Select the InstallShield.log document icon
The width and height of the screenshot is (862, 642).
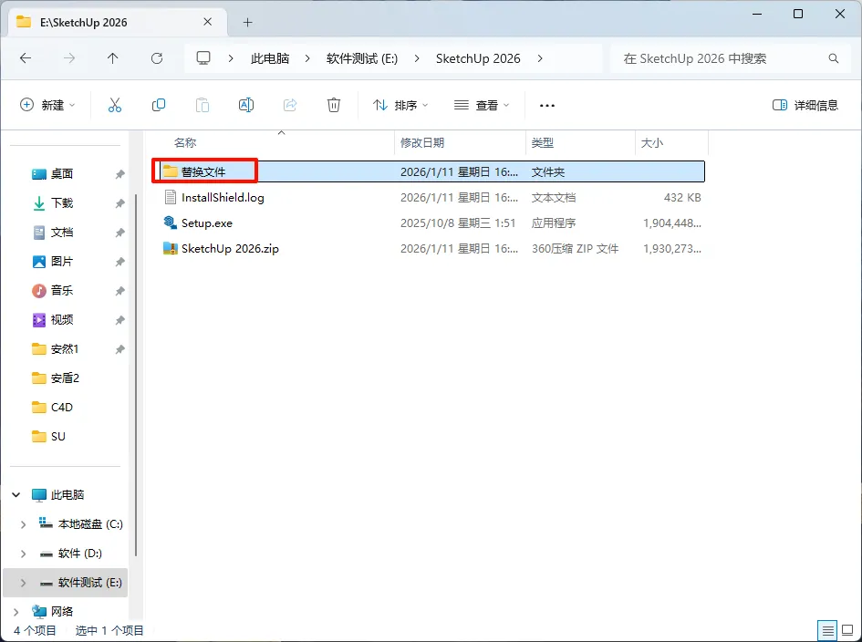(171, 197)
